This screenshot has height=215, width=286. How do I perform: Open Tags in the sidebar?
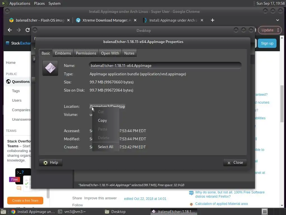(x=16, y=91)
